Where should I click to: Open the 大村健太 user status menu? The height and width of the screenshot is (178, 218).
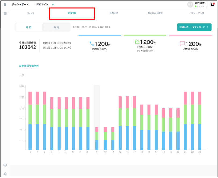tap(199, 5)
